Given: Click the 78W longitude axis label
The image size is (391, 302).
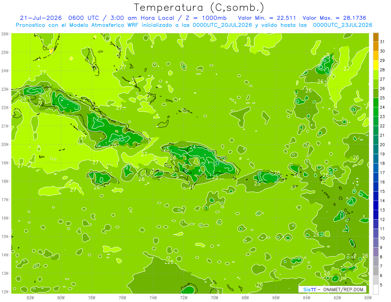Looking at the screenshot, I should (92, 297).
